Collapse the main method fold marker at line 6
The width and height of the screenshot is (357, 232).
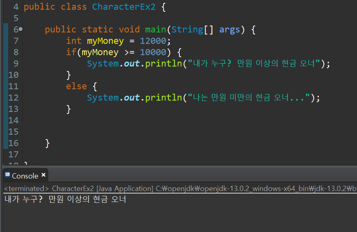coord(20,29)
